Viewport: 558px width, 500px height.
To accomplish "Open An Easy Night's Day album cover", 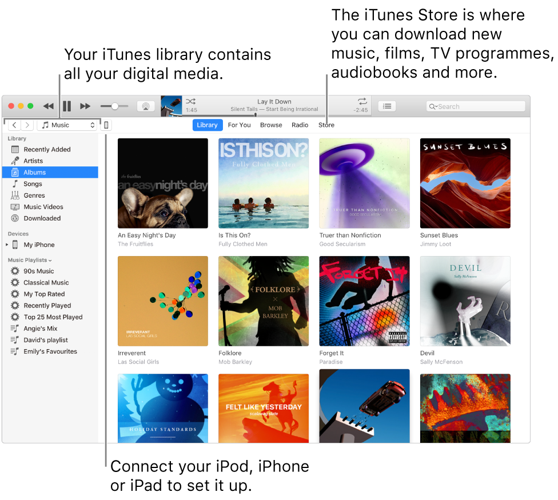I will tap(162, 183).
